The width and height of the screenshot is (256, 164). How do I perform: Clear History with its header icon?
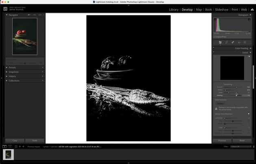[x=43, y=76]
